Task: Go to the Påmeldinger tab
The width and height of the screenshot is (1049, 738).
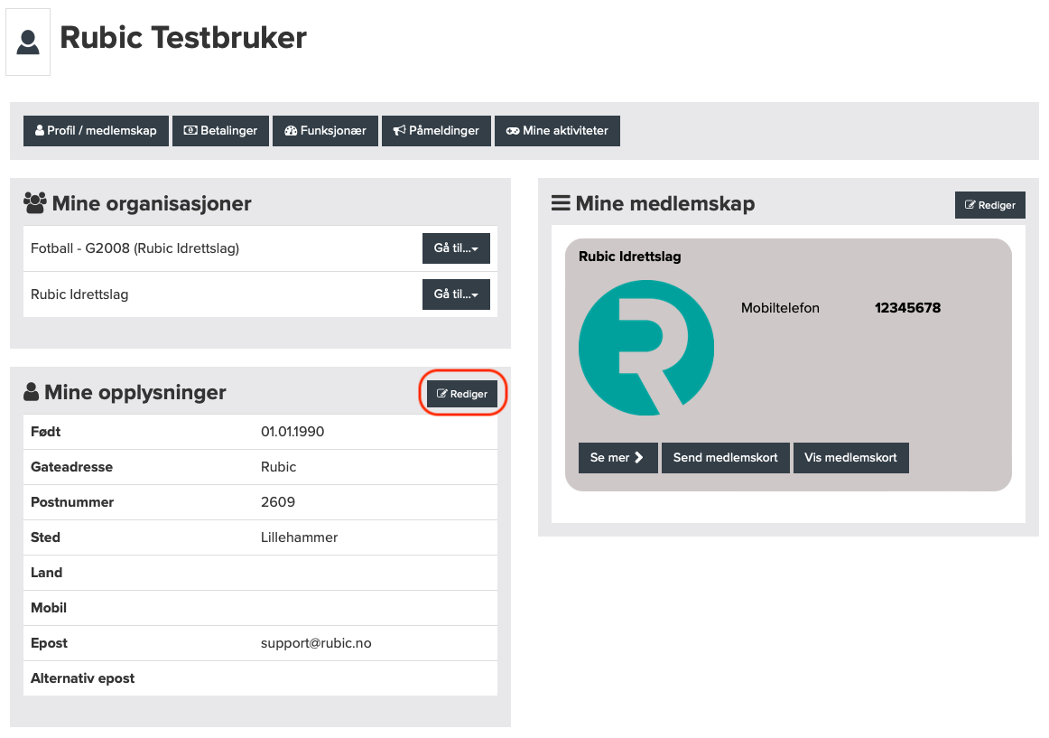Action: (x=436, y=131)
